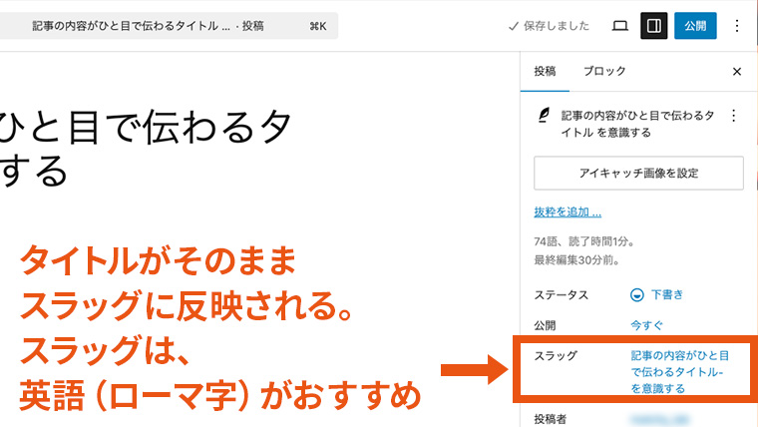Toggle the settings sidebar panel icon
Screen dimensions: 758x427
(x=653, y=26)
